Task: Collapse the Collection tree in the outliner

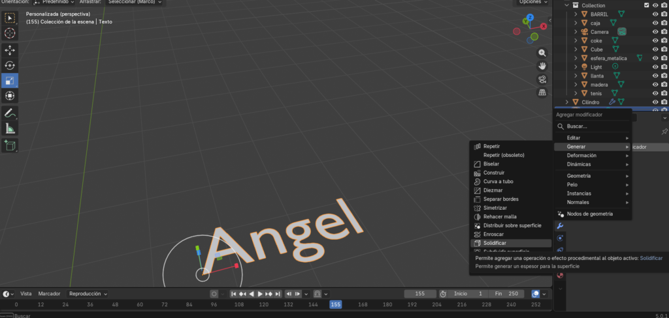Action: [566, 5]
